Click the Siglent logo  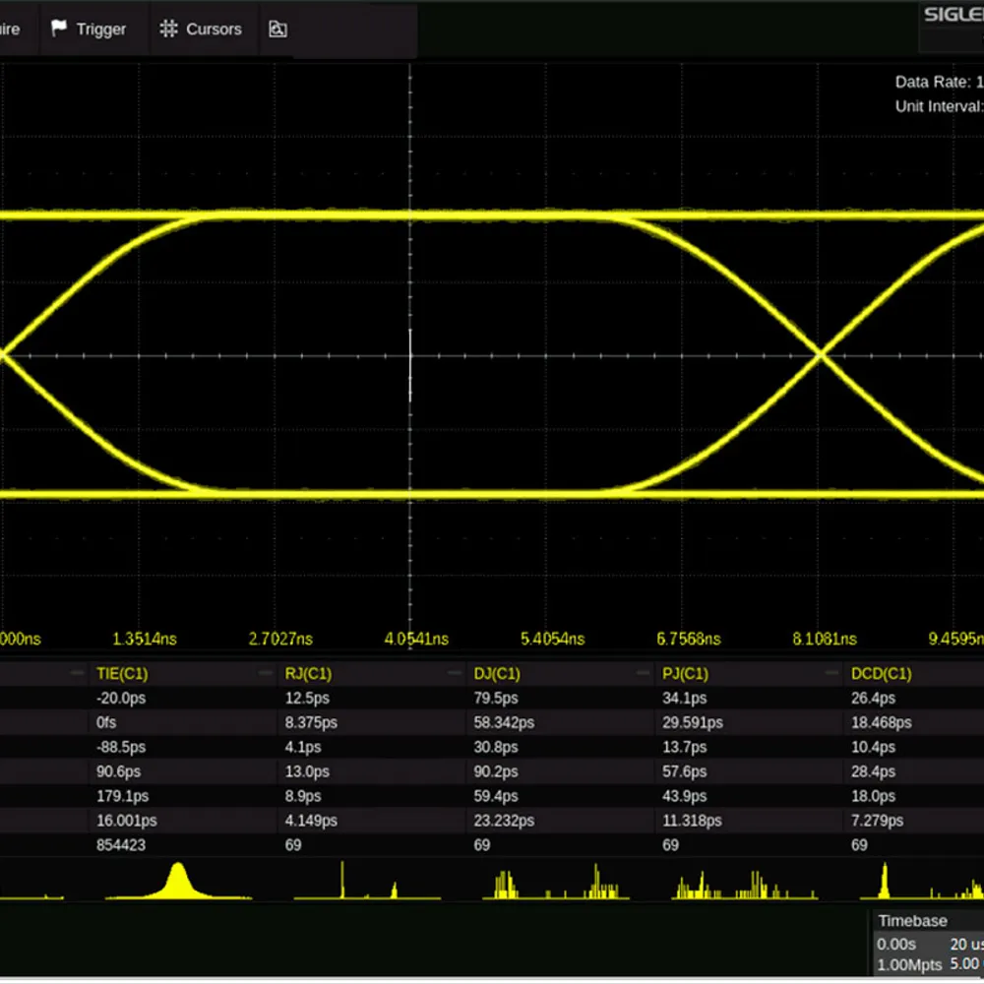[952, 15]
